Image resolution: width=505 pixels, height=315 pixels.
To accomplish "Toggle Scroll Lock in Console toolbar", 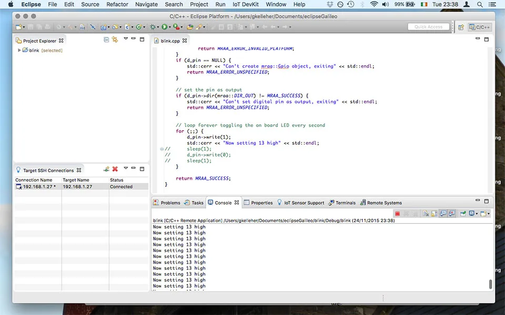I will [x=434, y=214].
